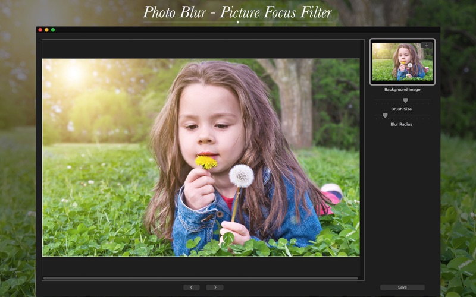
Task: Click the Brush Size slider handle
Action: [x=405, y=100]
